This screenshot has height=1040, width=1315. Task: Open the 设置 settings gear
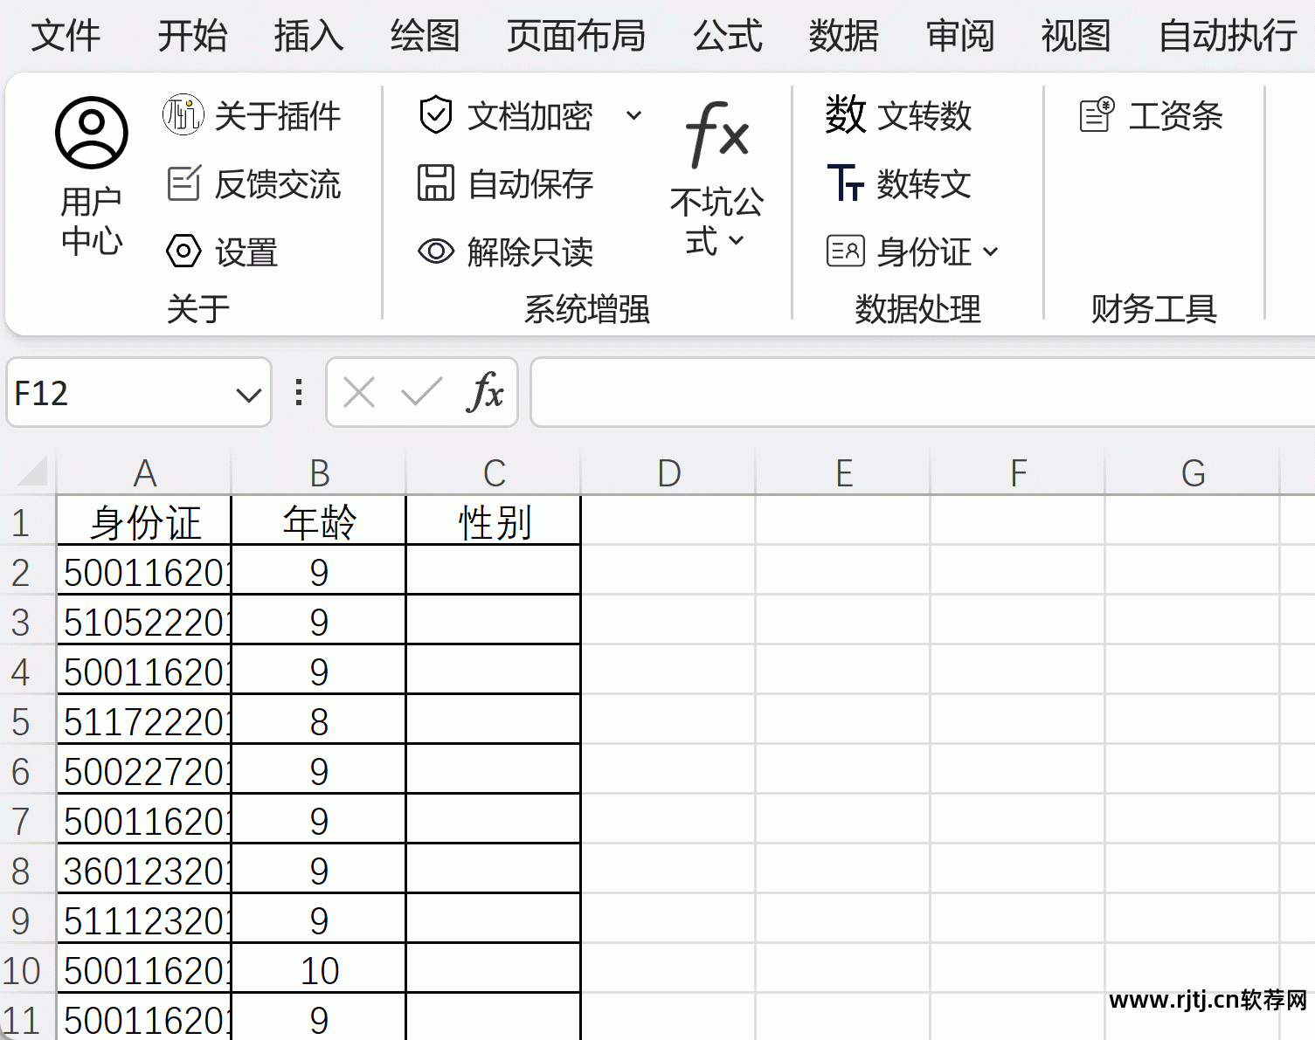click(183, 251)
